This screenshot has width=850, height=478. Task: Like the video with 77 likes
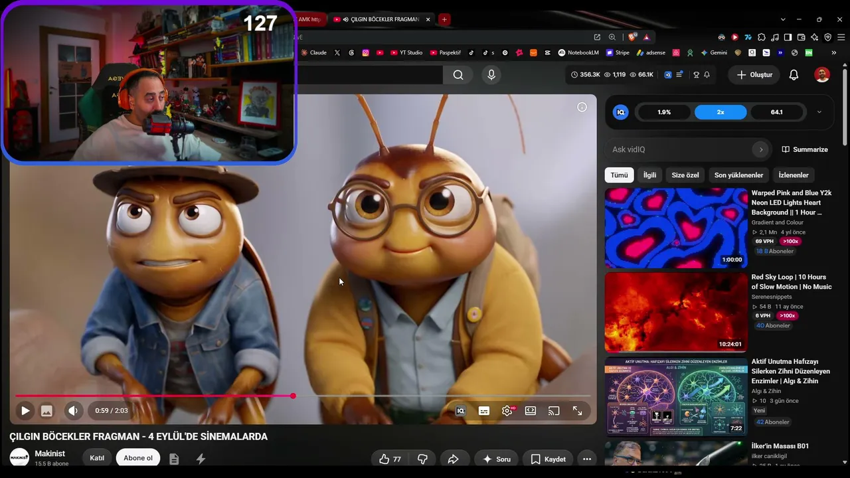pyautogui.click(x=390, y=459)
